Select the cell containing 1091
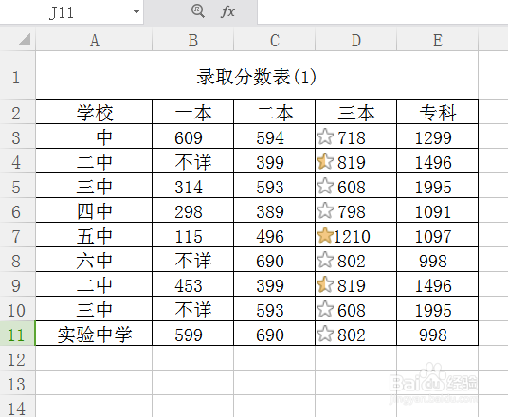This screenshot has width=508, height=417. 437,210
